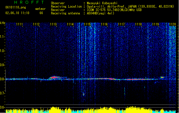Click the red meteor echo near 1113

[x=54, y=77]
